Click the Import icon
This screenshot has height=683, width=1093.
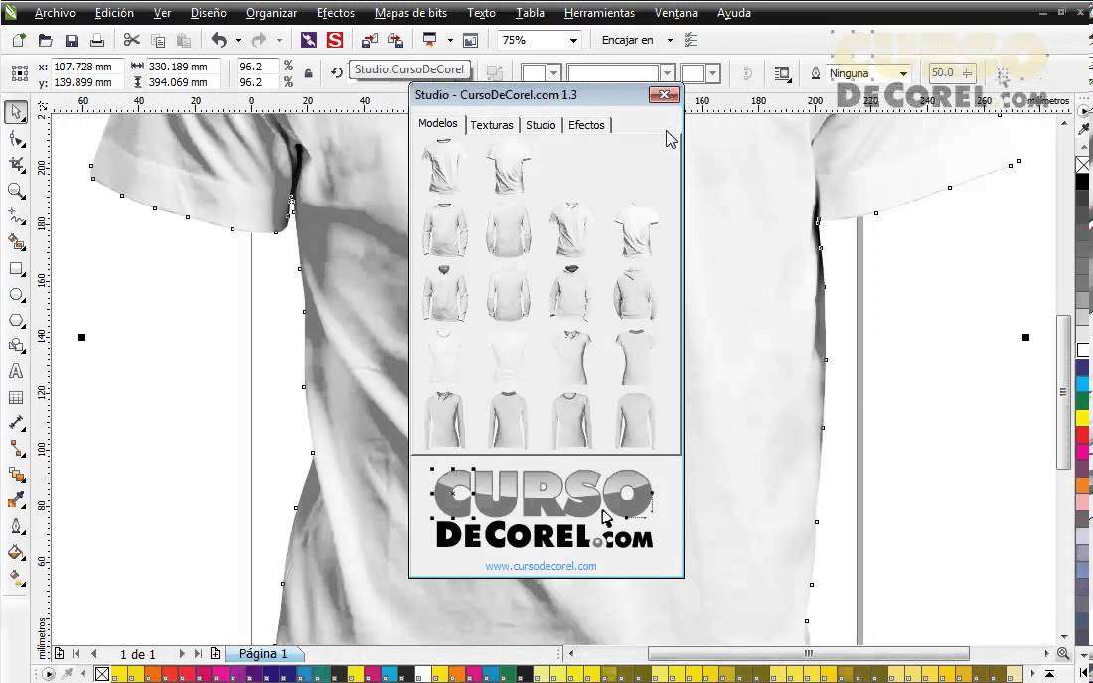pyautogui.click(x=370, y=41)
